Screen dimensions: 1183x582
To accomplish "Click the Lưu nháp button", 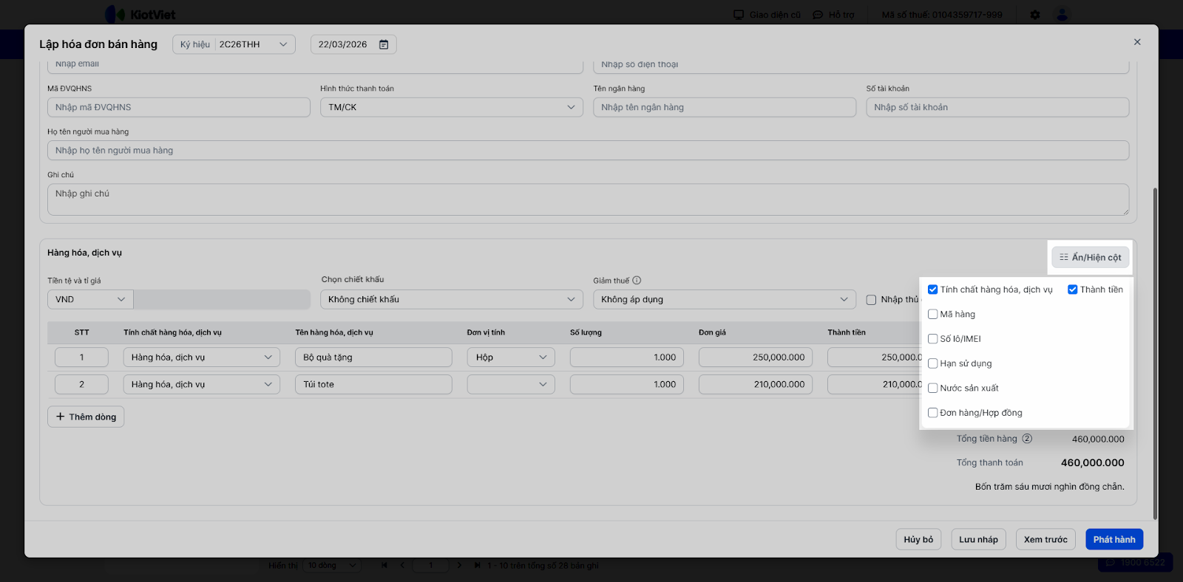I will click(x=978, y=539).
